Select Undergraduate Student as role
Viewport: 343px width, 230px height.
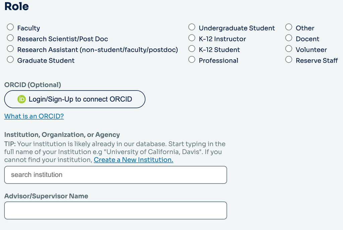(x=192, y=27)
